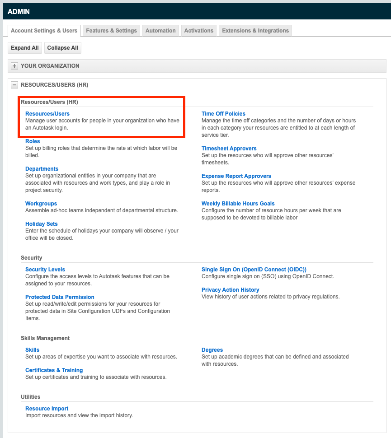This screenshot has height=438, width=391.
Task: Open the Roles link
Action: (33, 141)
